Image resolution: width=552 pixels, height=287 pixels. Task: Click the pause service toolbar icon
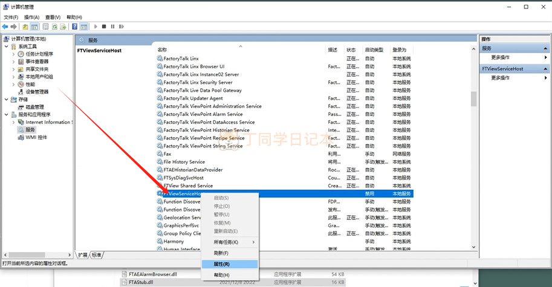coord(112,27)
